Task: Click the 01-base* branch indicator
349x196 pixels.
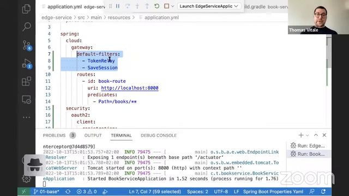Action: click(46, 192)
